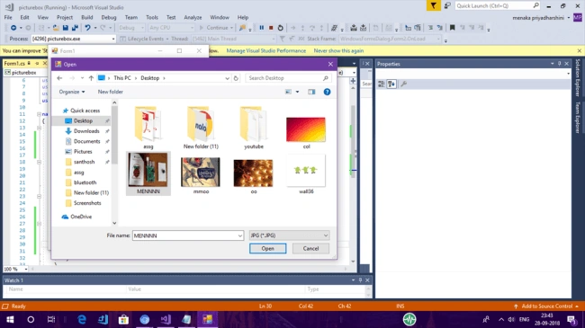The height and width of the screenshot is (328, 585).
Task: Open the assg folder in file list
Action: pyautogui.click(x=148, y=128)
